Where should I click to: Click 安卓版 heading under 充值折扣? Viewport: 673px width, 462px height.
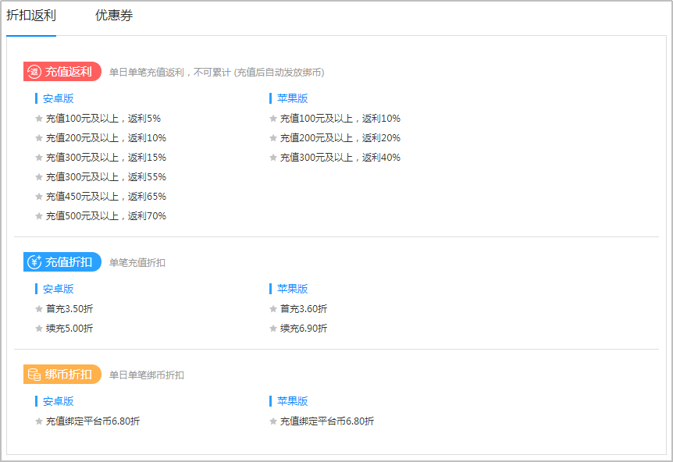click(59, 289)
